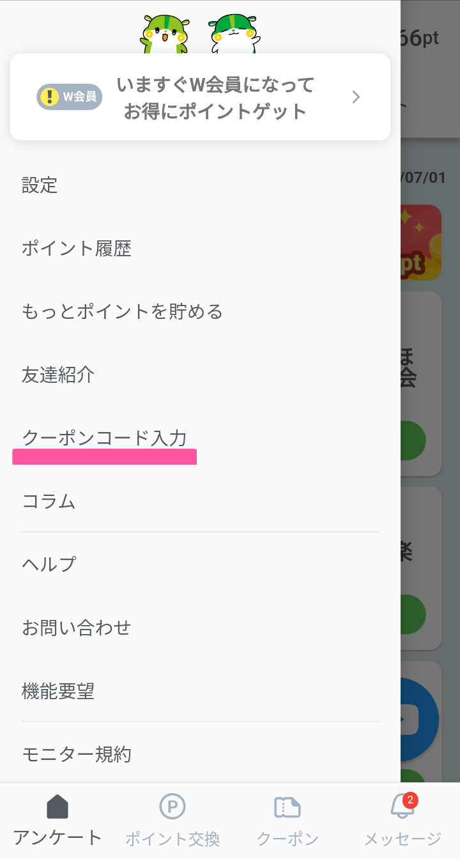This screenshot has width=460, height=859.
Task: Open 設定 from the menu
Action: pyautogui.click(x=40, y=185)
